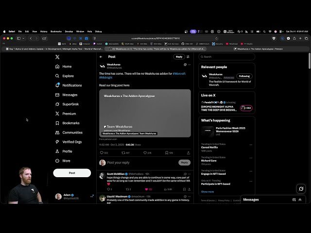
Task: Open the X logo home icon
Action: tap(57, 57)
